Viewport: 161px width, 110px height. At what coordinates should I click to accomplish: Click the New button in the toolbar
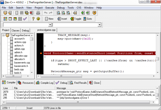point(49,19)
